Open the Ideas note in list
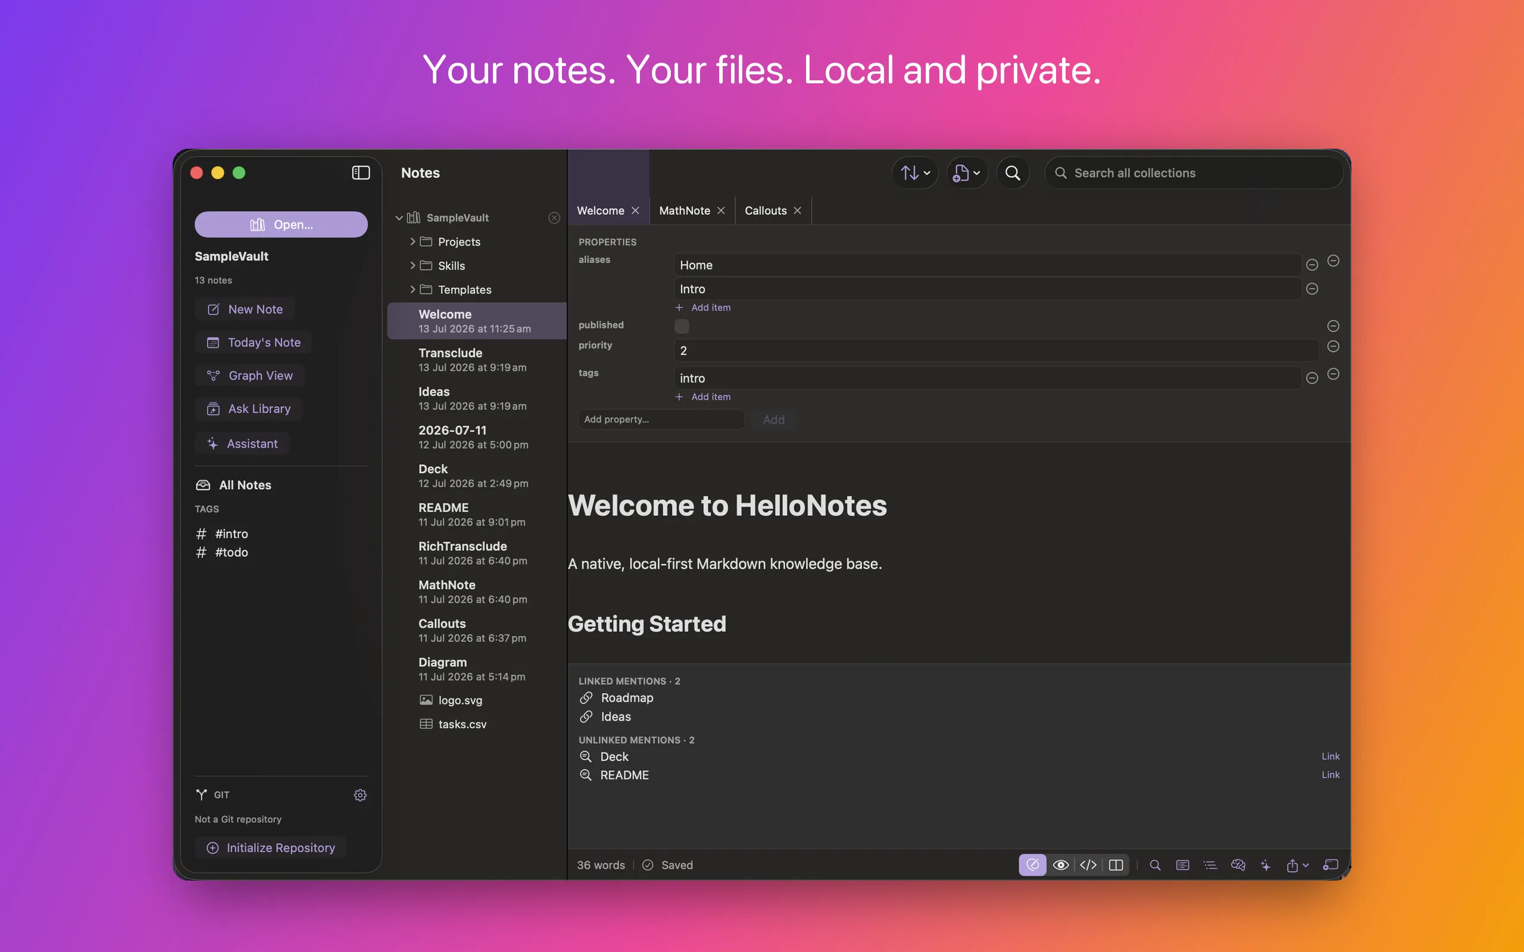 (x=477, y=399)
